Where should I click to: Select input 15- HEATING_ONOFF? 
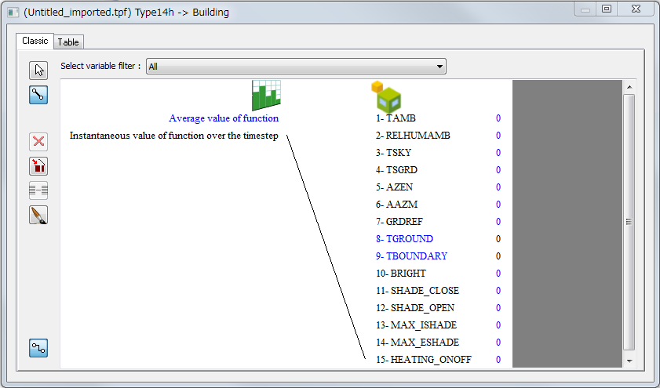(x=424, y=360)
